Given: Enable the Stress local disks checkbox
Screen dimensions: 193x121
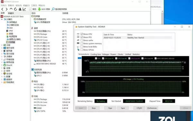Looking at the screenshot, I should pos(82,47).
